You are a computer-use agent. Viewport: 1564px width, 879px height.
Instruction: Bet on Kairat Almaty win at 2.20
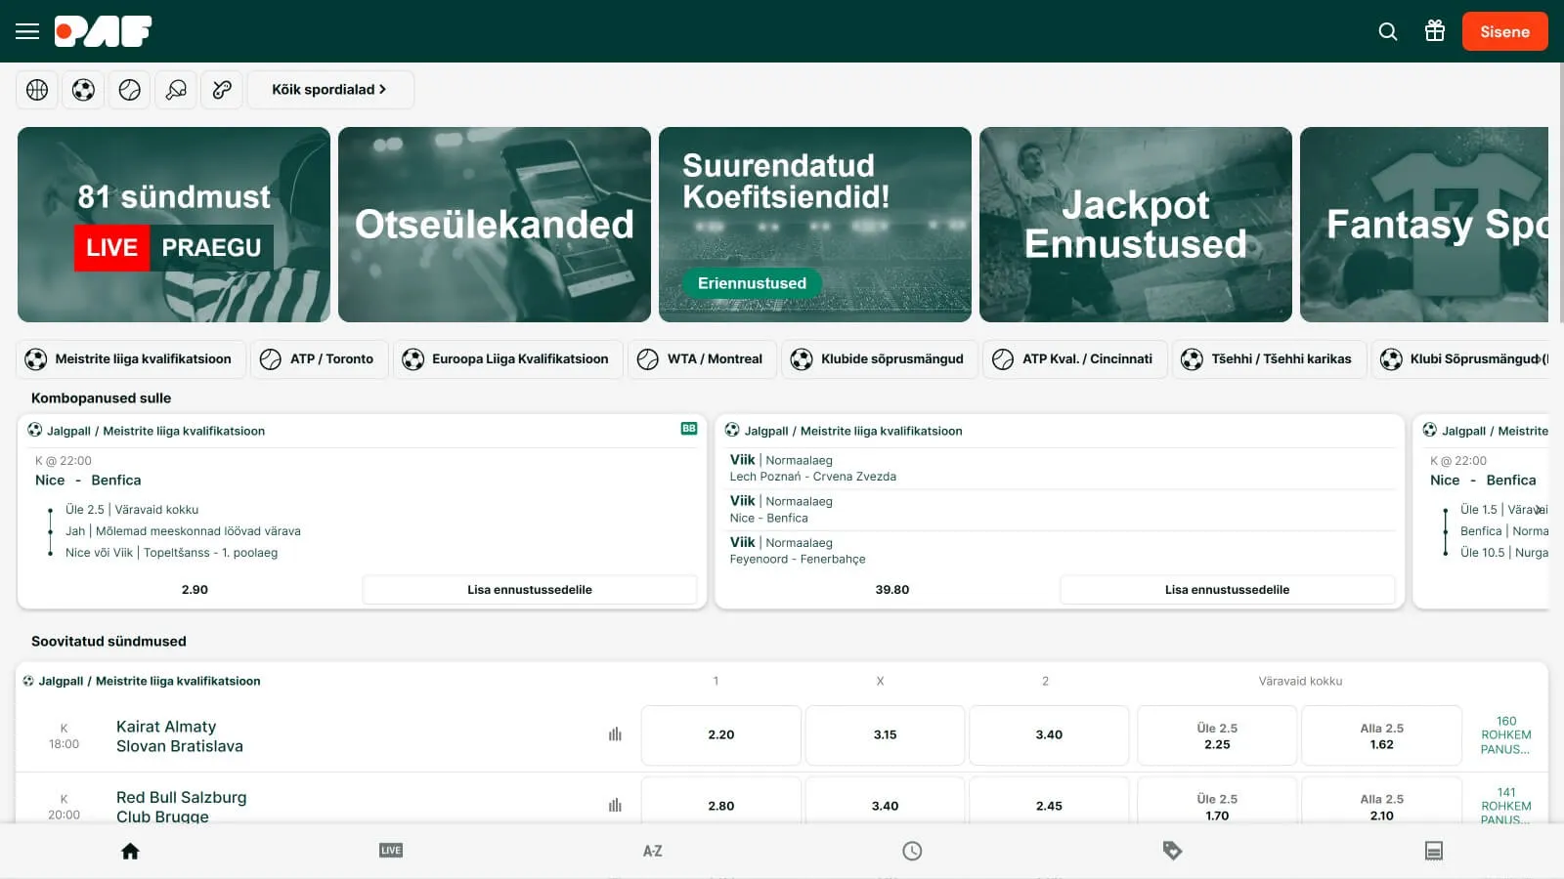point(721,735)
